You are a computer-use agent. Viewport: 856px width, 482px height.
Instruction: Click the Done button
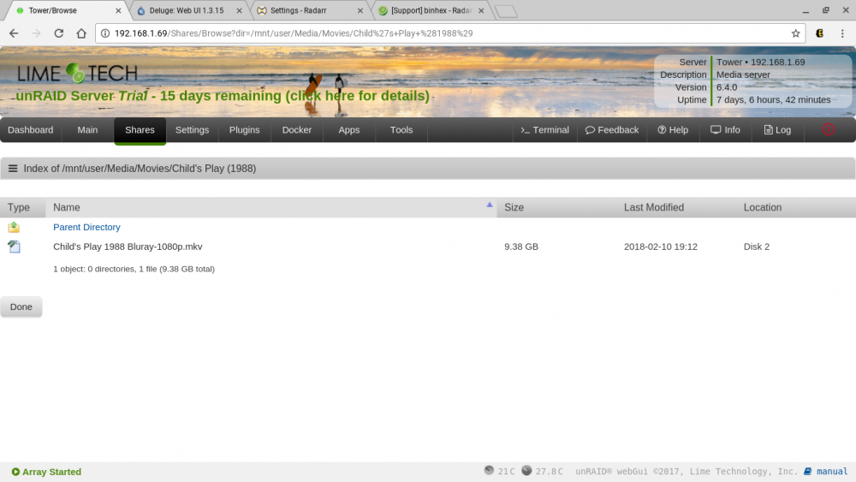tap(21, 306)
